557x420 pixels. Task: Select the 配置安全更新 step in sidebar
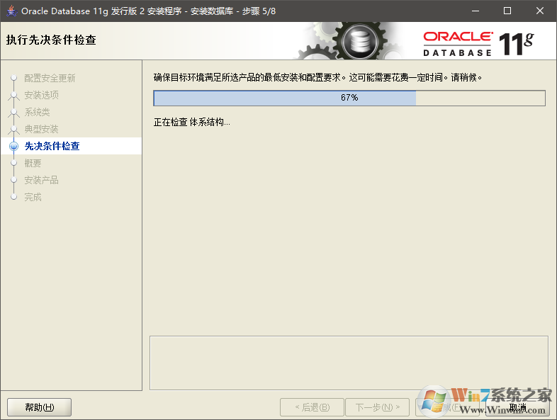(x=50, y=78)
